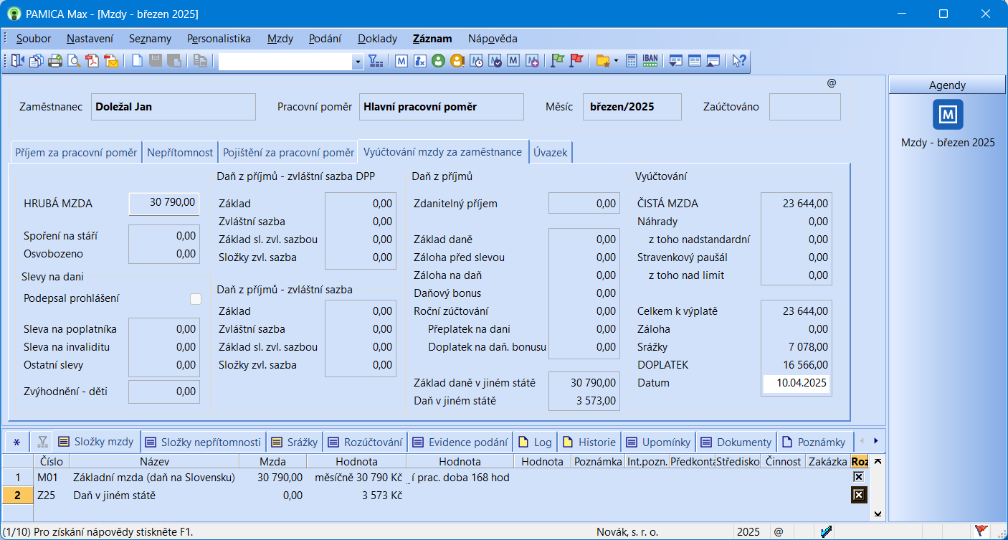
Task: Toggle the checkbox in the Z25 row
Action: 858,495
